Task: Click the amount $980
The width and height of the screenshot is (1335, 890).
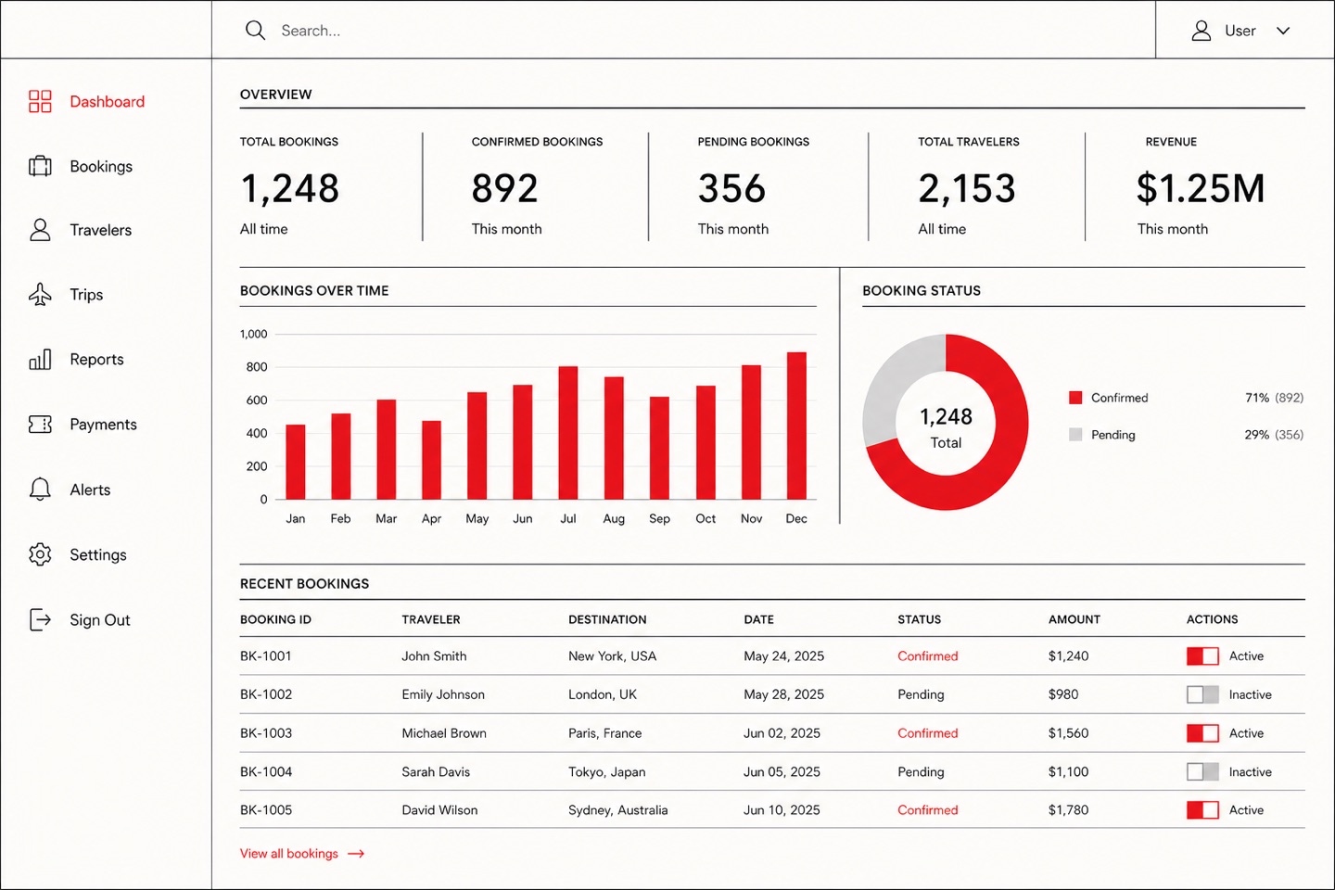Action: (x=1063, y=694)
